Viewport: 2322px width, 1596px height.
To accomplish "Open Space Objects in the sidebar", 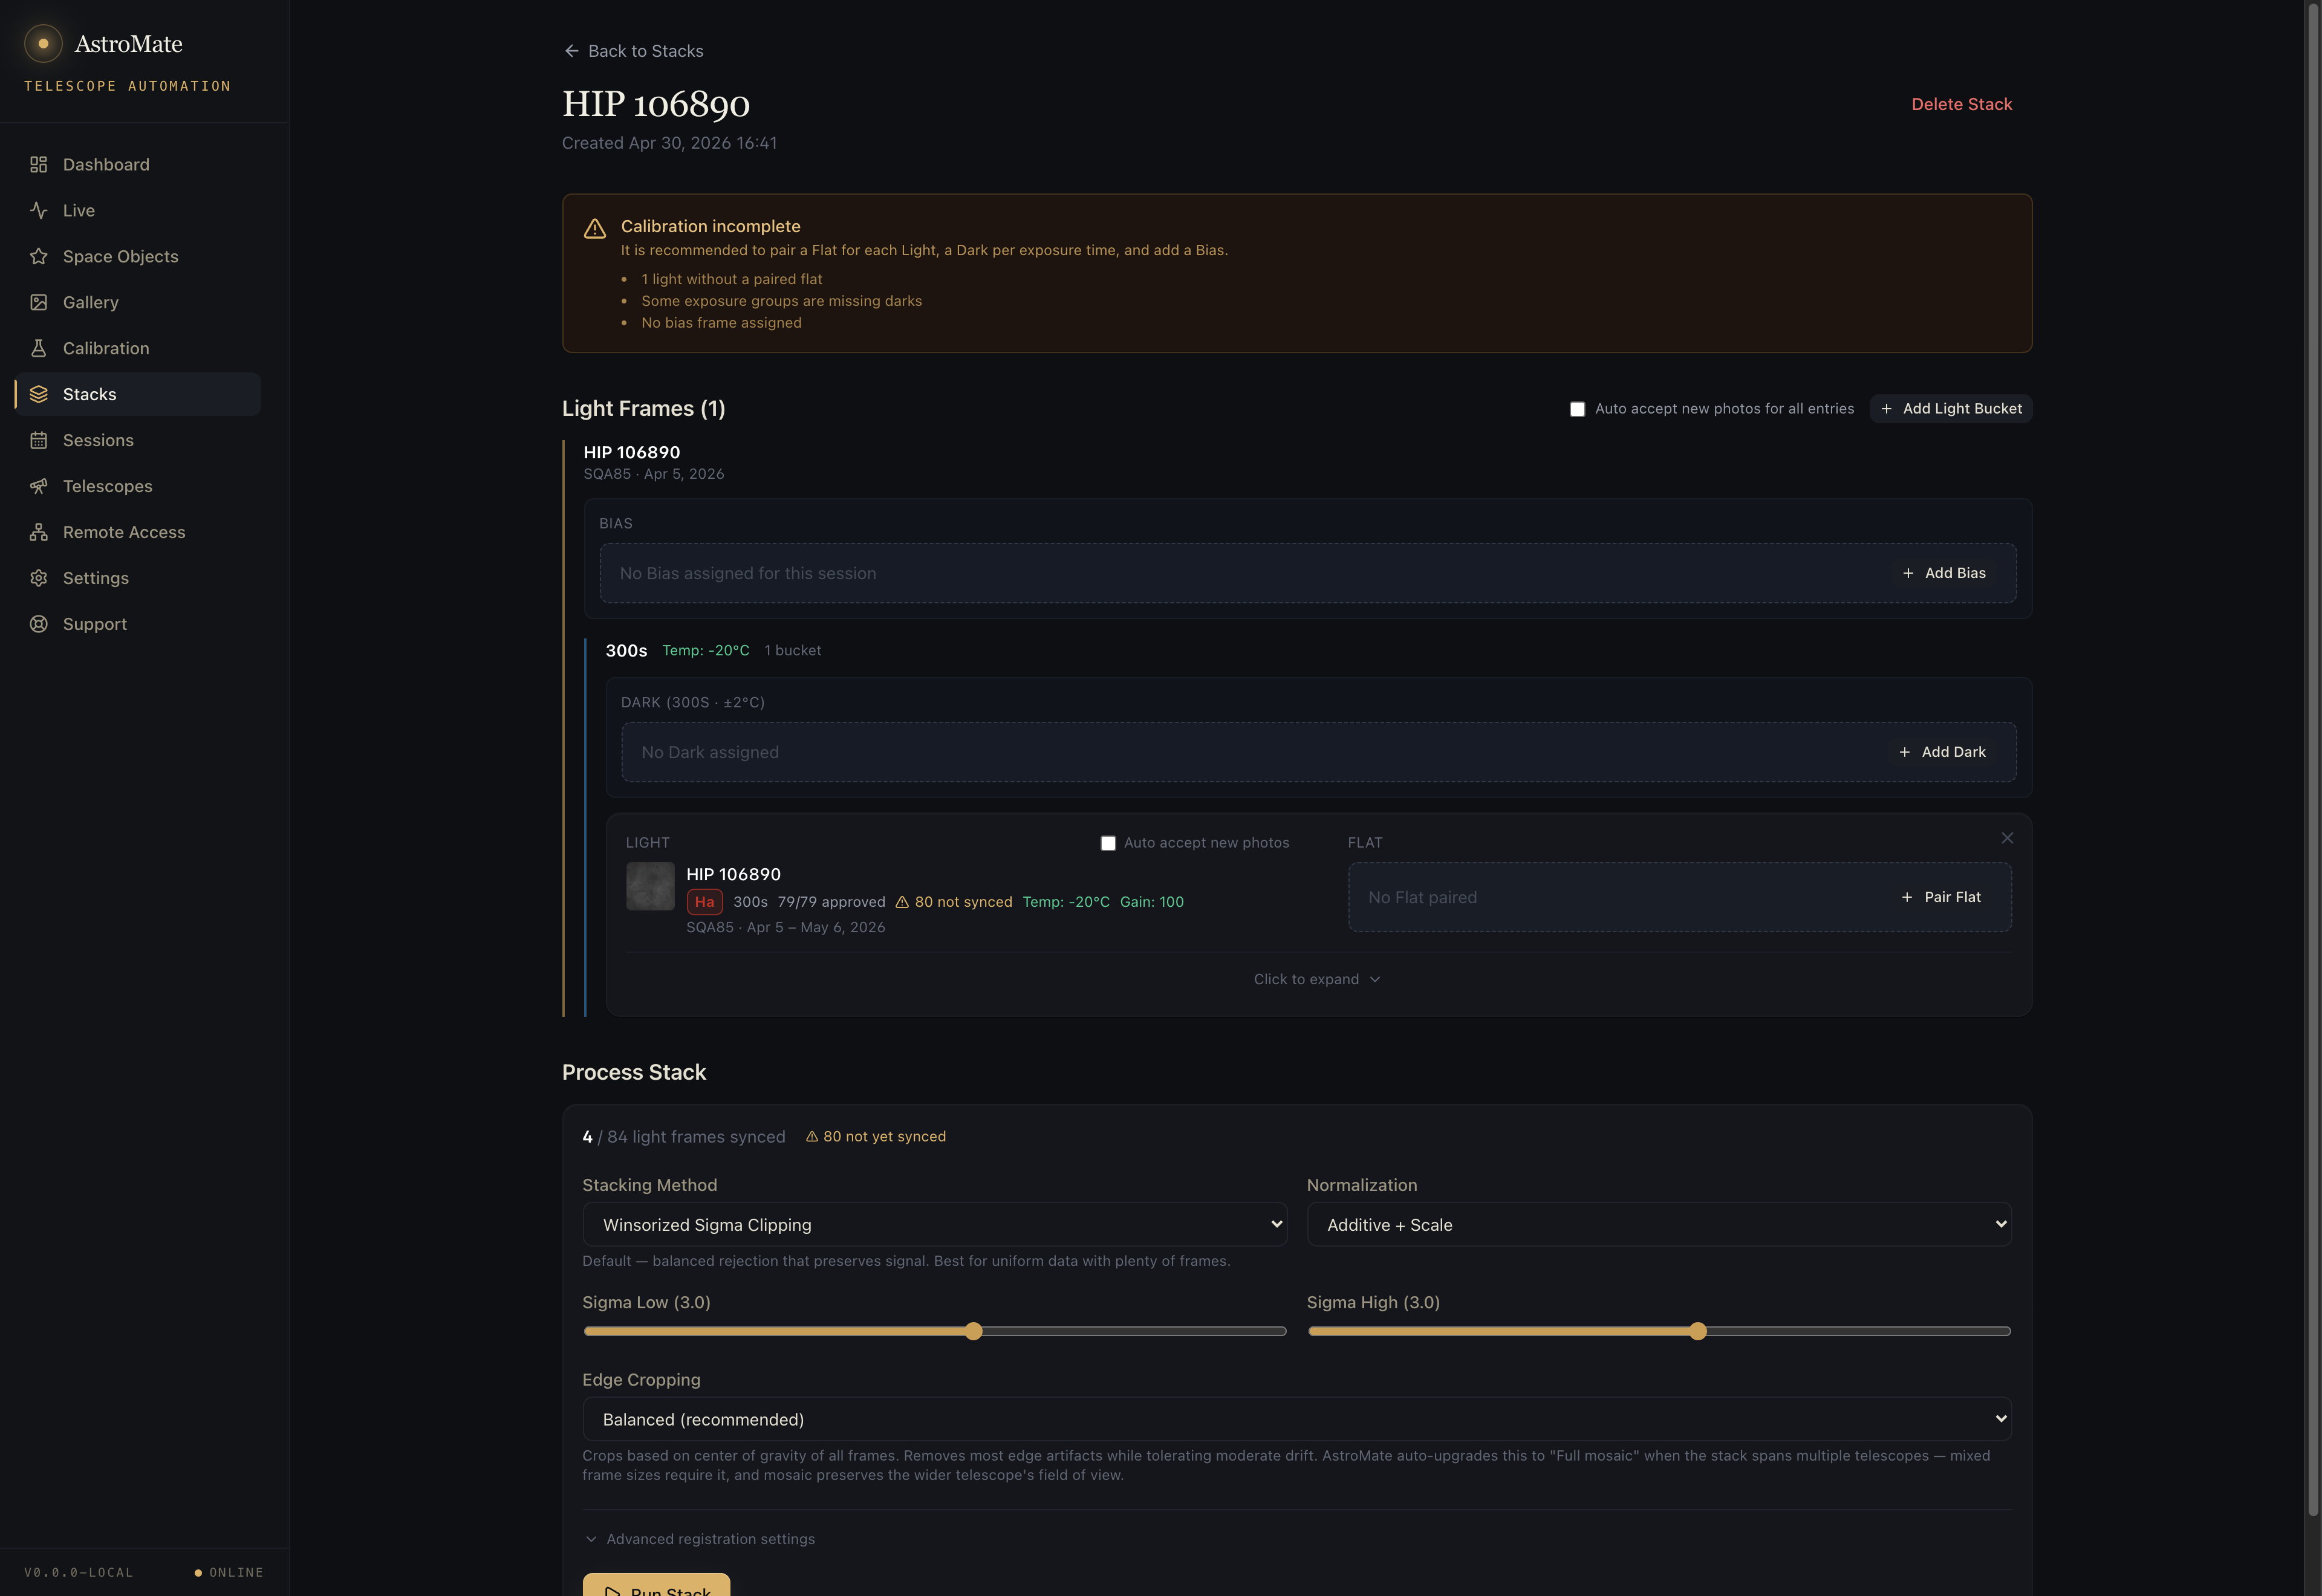I will click(138, 256).
